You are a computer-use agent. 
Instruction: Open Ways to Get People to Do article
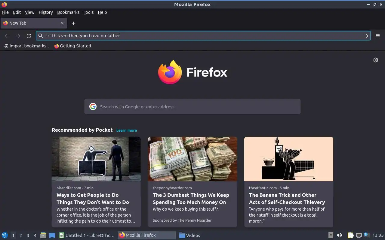[93, 199]
